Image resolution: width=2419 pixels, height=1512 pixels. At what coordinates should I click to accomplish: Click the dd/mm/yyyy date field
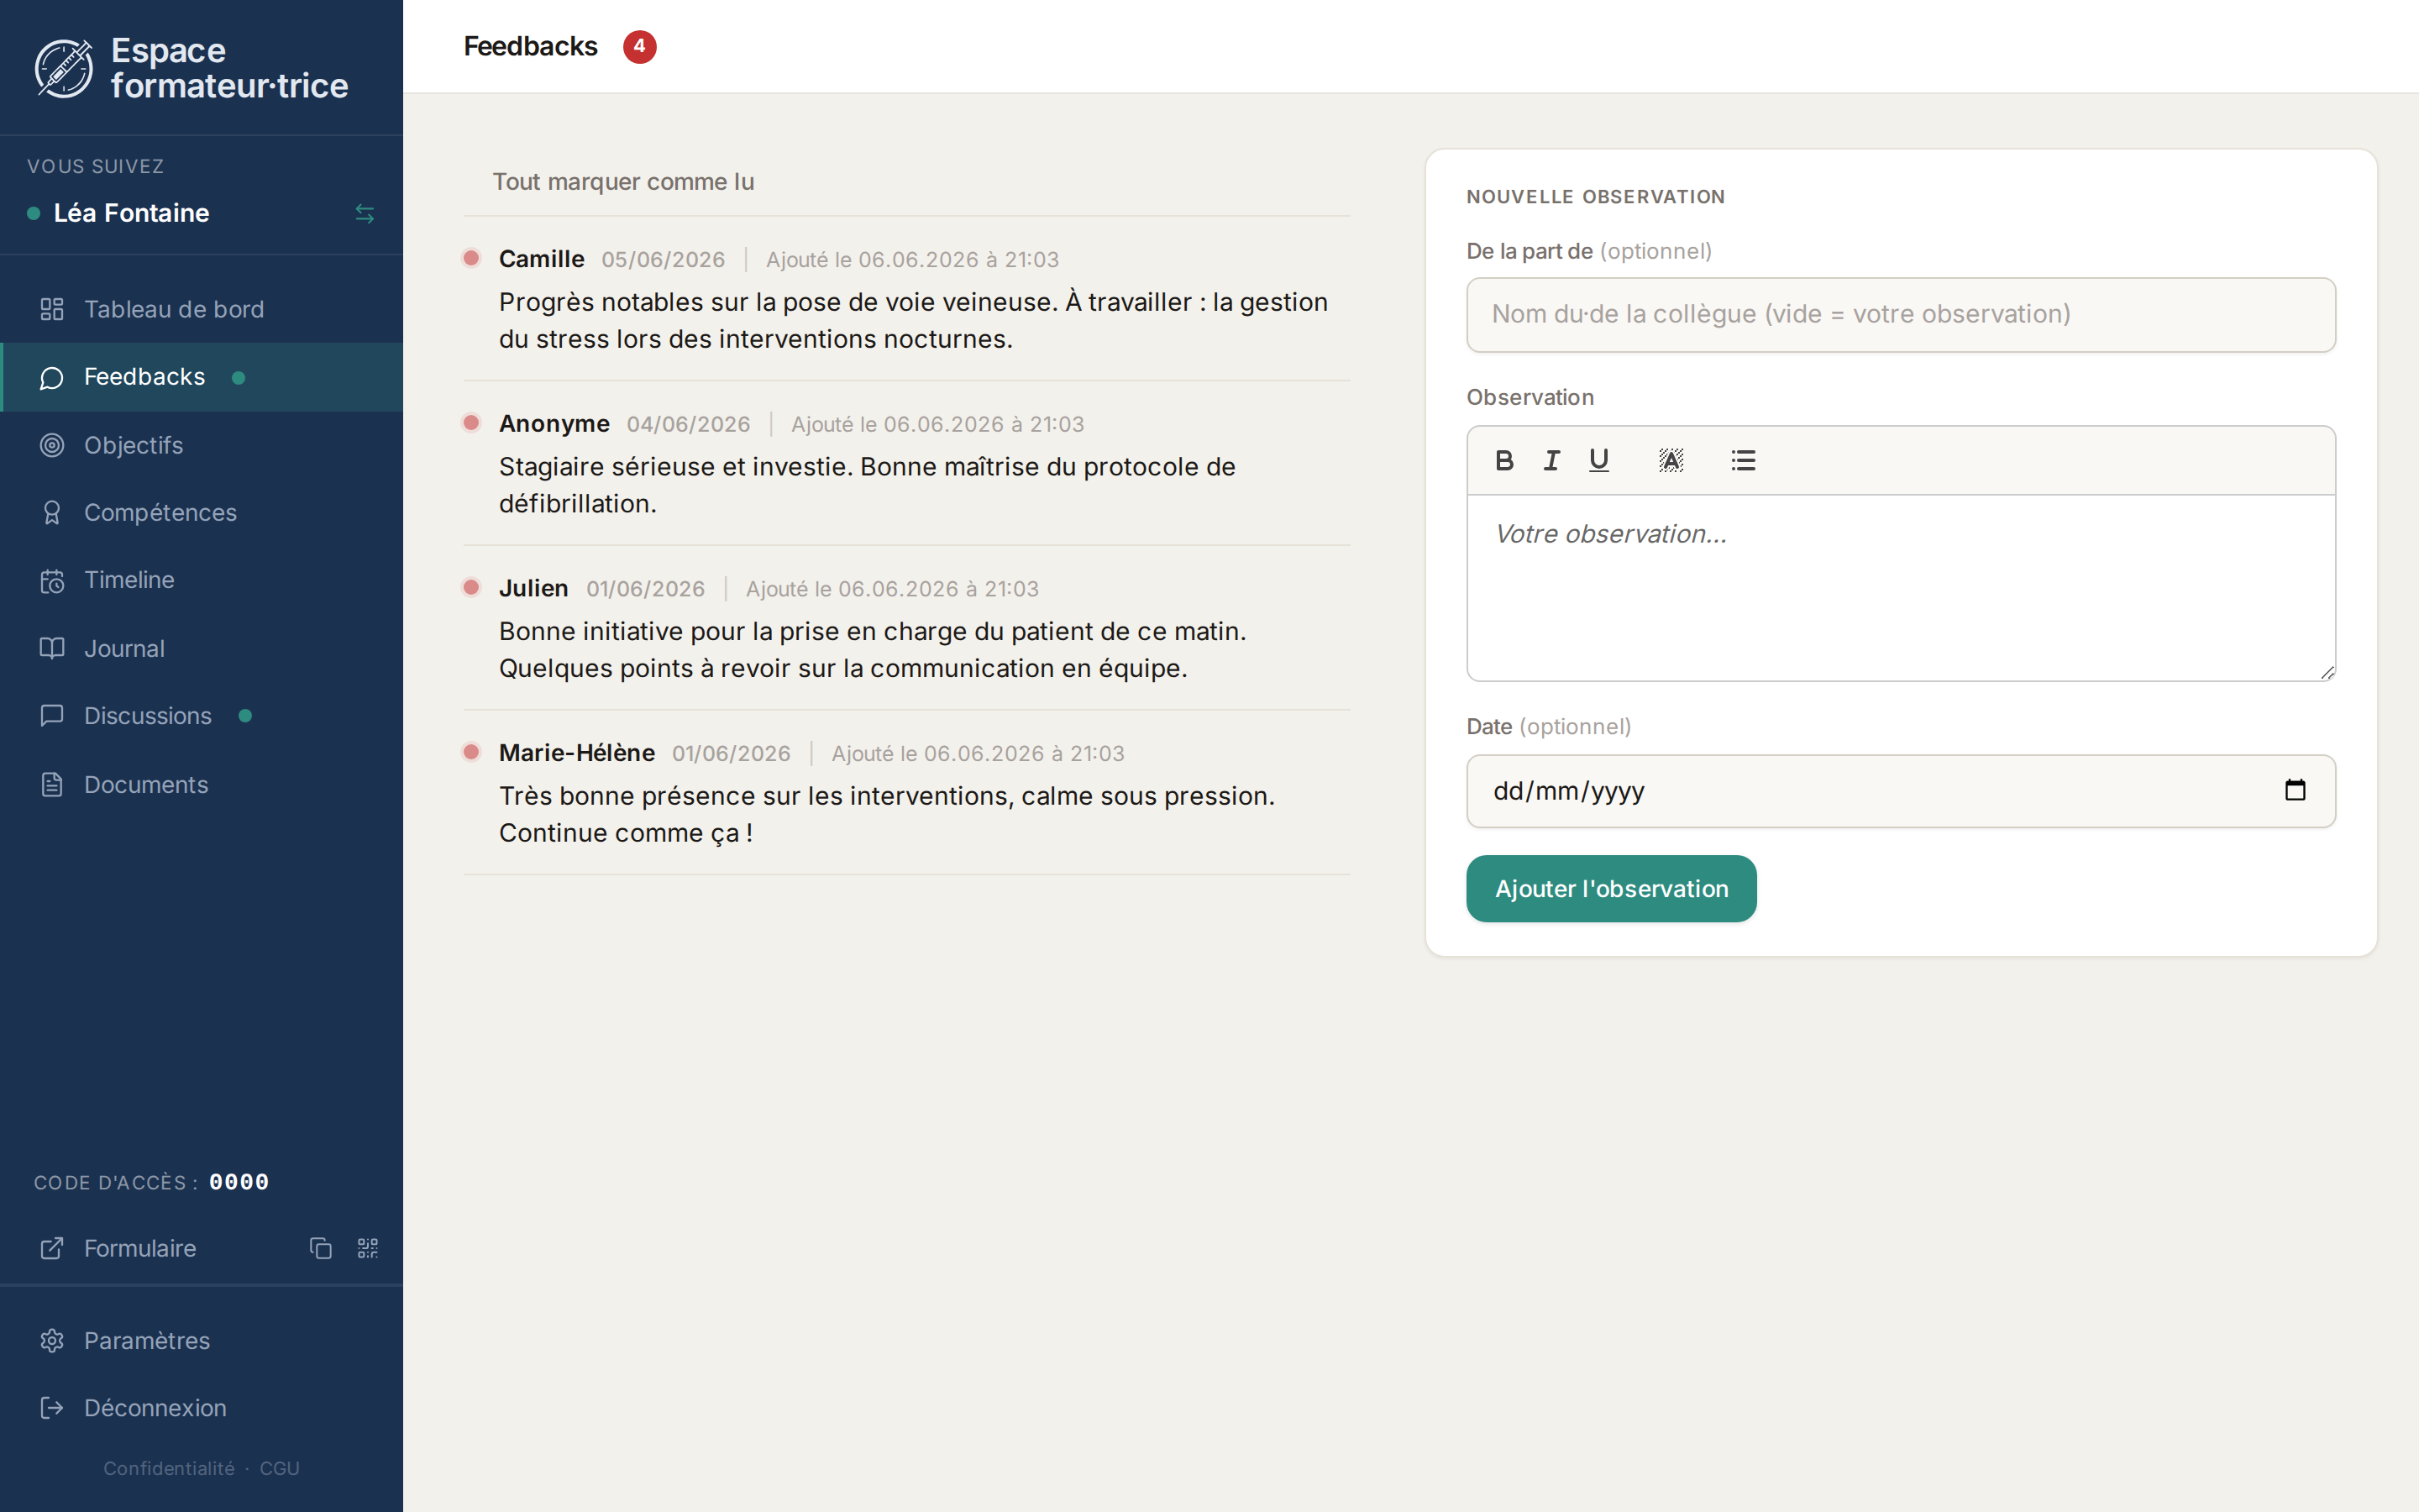[1900, 791]
